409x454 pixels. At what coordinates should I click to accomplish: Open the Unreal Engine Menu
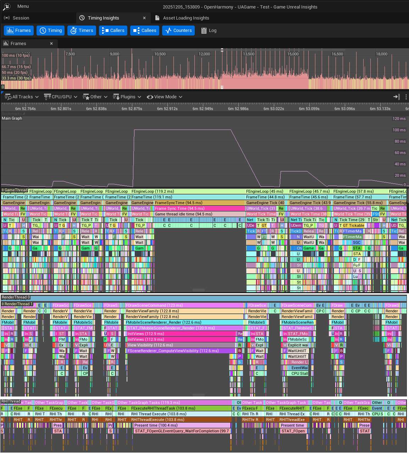23,6
